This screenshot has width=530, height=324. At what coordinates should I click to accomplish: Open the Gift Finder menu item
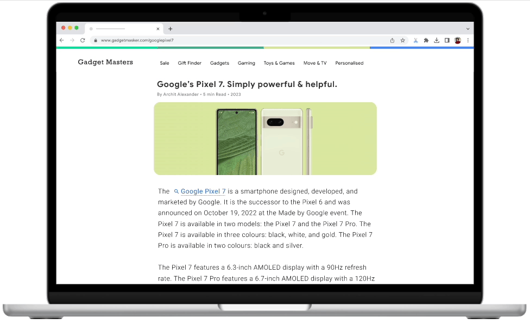190,63
